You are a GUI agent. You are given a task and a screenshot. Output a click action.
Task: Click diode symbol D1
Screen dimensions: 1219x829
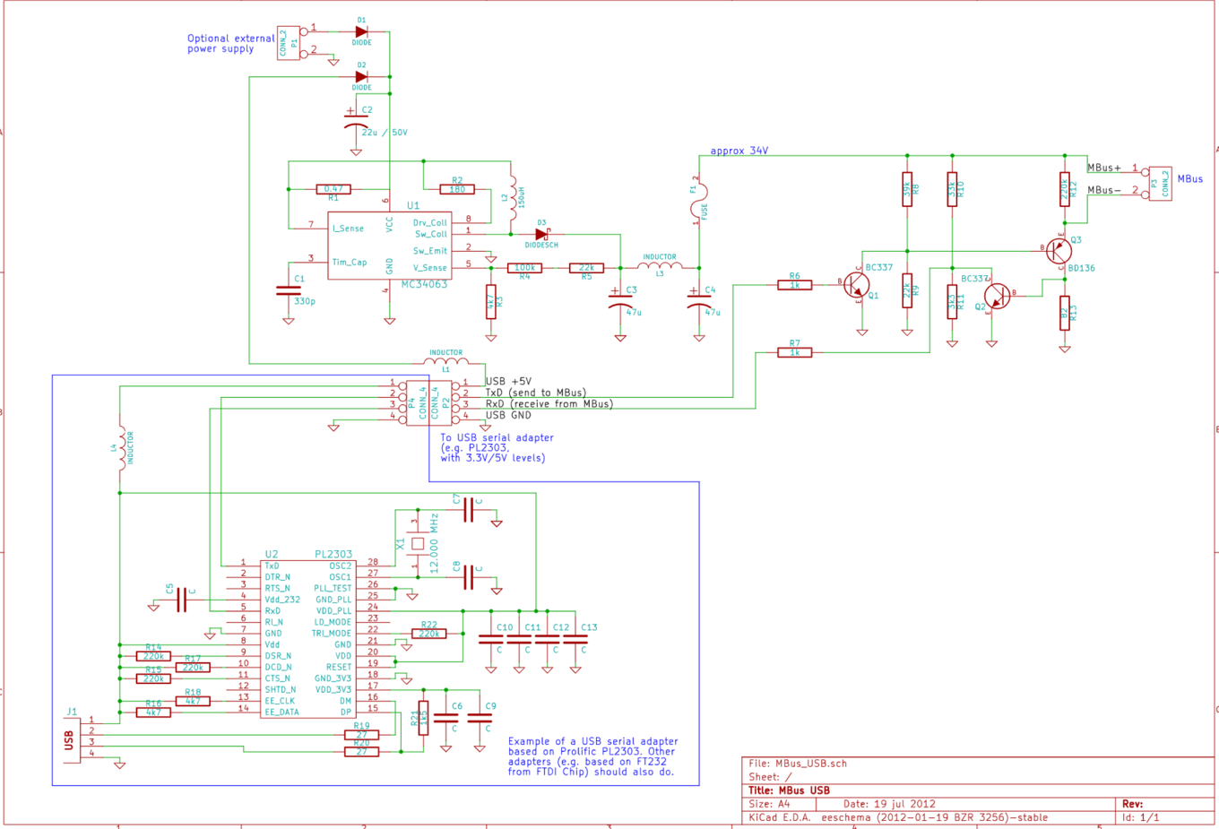click(x=361, y=31)
